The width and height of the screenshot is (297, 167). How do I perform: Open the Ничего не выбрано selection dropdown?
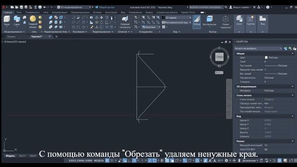pos(258,48)
